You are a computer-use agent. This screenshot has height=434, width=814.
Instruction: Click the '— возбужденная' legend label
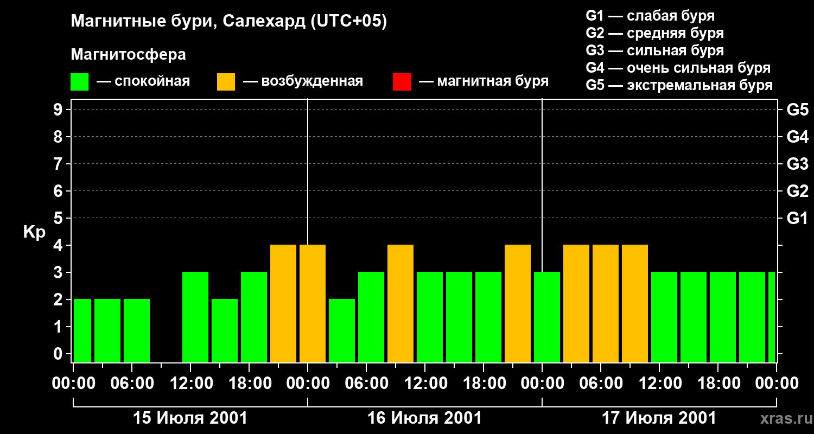pyautogui.click(x=303, y=82)
